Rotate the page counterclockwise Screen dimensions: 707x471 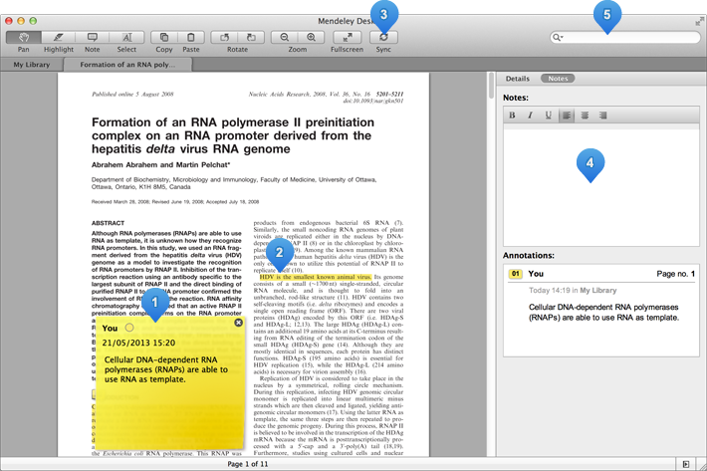tap(224, 38)
